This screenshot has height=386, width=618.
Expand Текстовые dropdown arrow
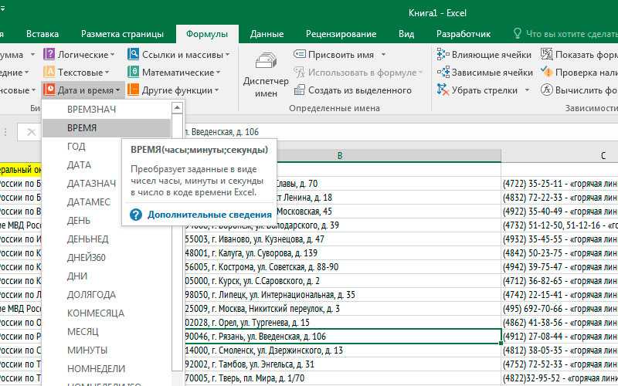coord(107,73)
